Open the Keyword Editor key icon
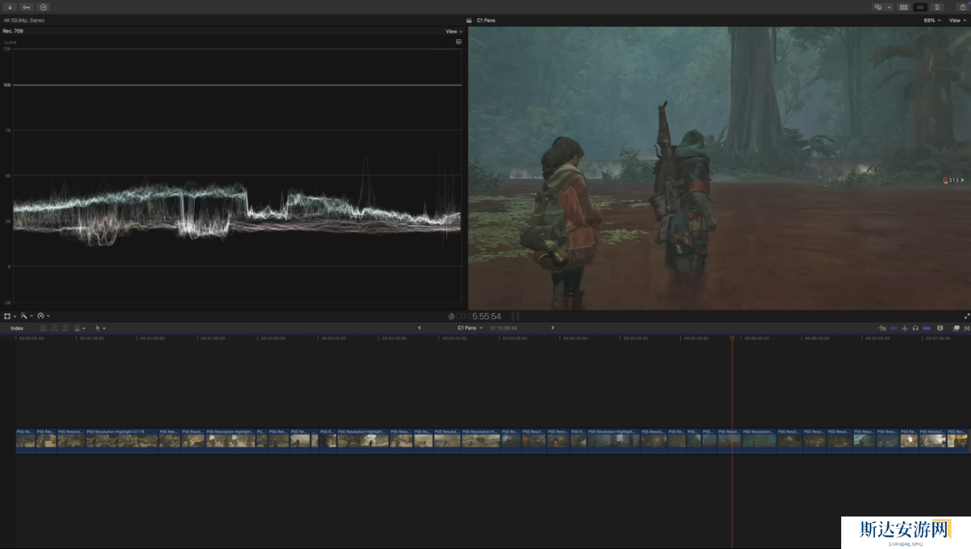This screenshot has width=971, height=549. [x=27, y=7]
